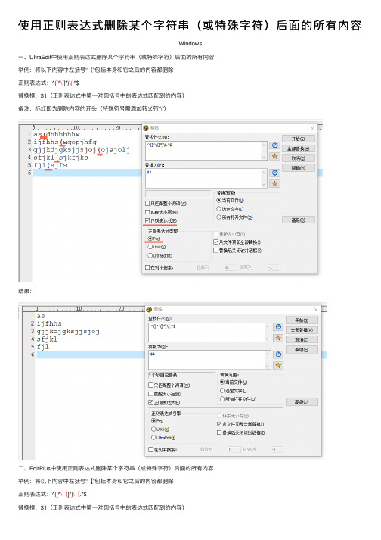Enable 替换后关闭该对话框 in result dialog

(x=219, y=432)
